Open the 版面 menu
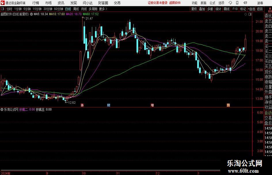This screenshot has width=272, height=175. tap(203, 3)
